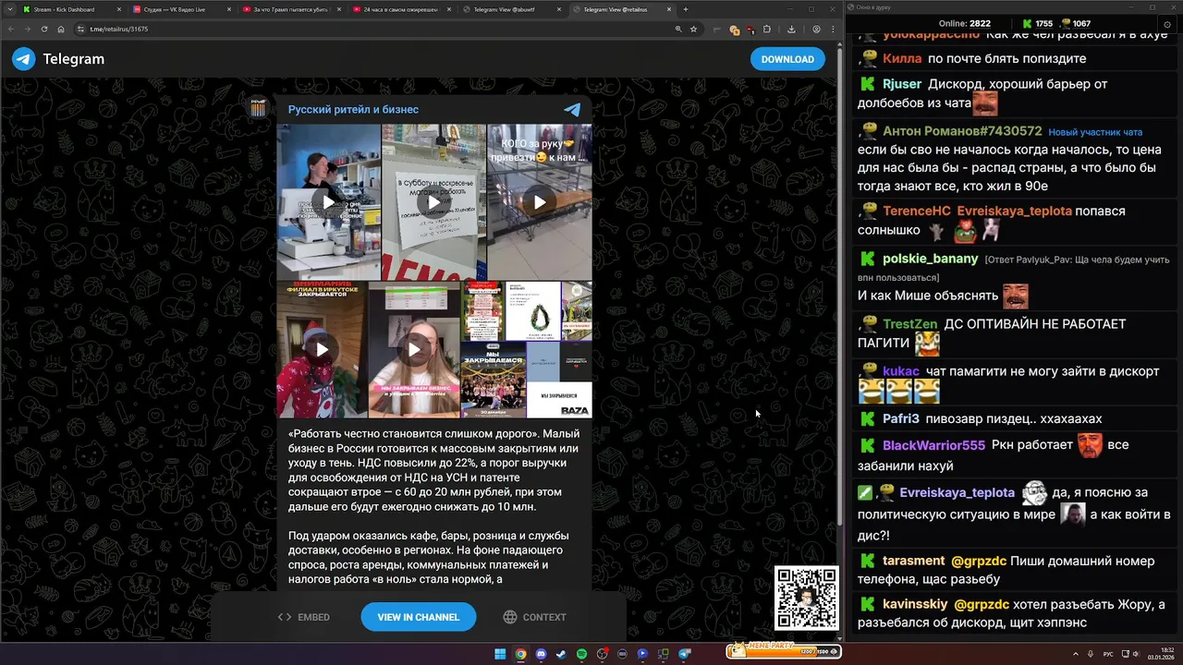Screen dimensions: 1183x665
Task: Open Telegram from the taskbar
Action: click(x=684, y=654)
